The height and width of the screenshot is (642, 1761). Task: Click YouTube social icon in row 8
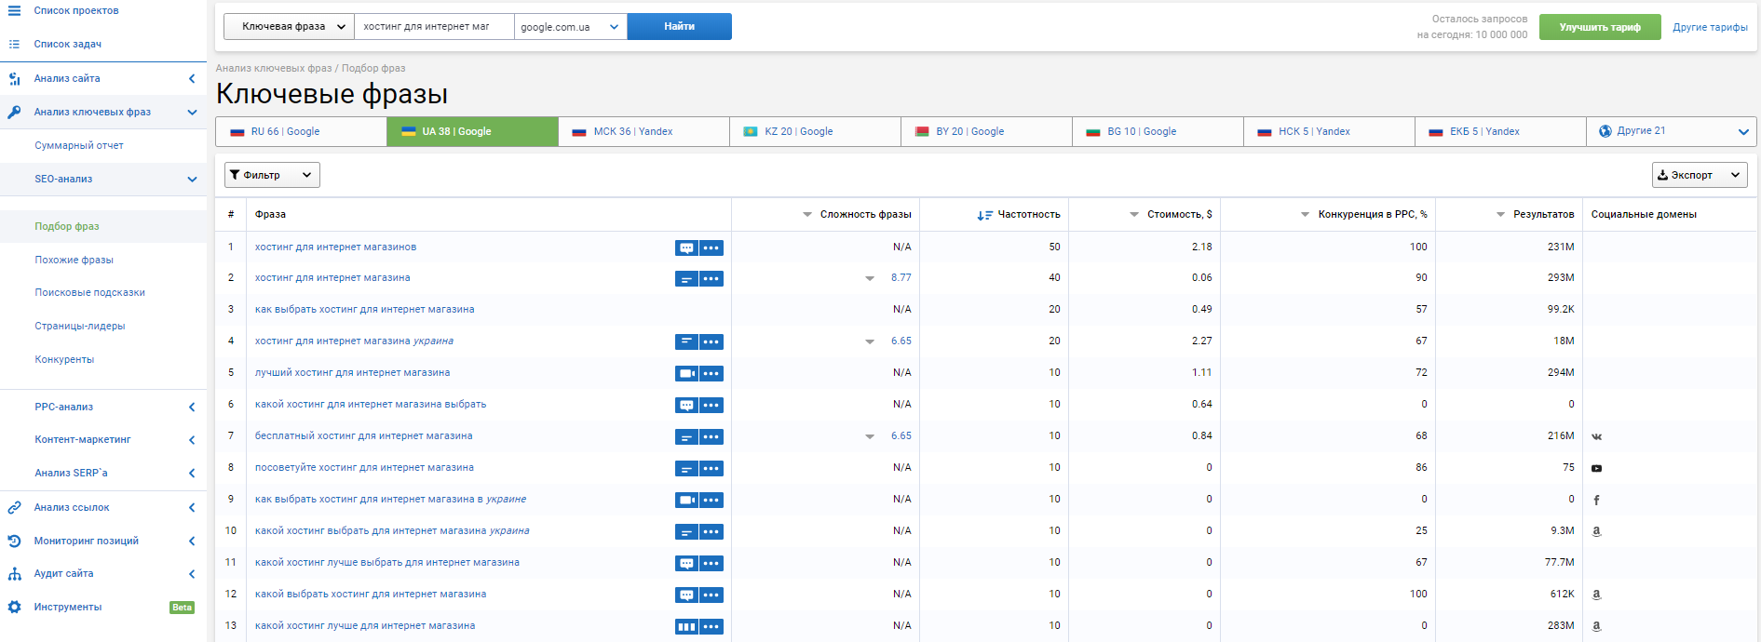[1596, 468]
